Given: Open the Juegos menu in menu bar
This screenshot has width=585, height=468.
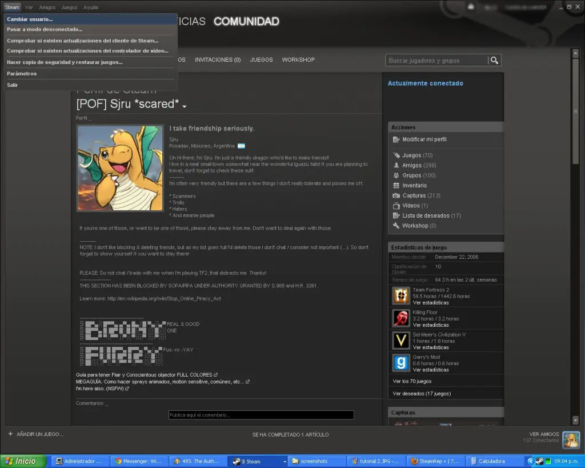Looking at the screenshot, I should [69, 7].
